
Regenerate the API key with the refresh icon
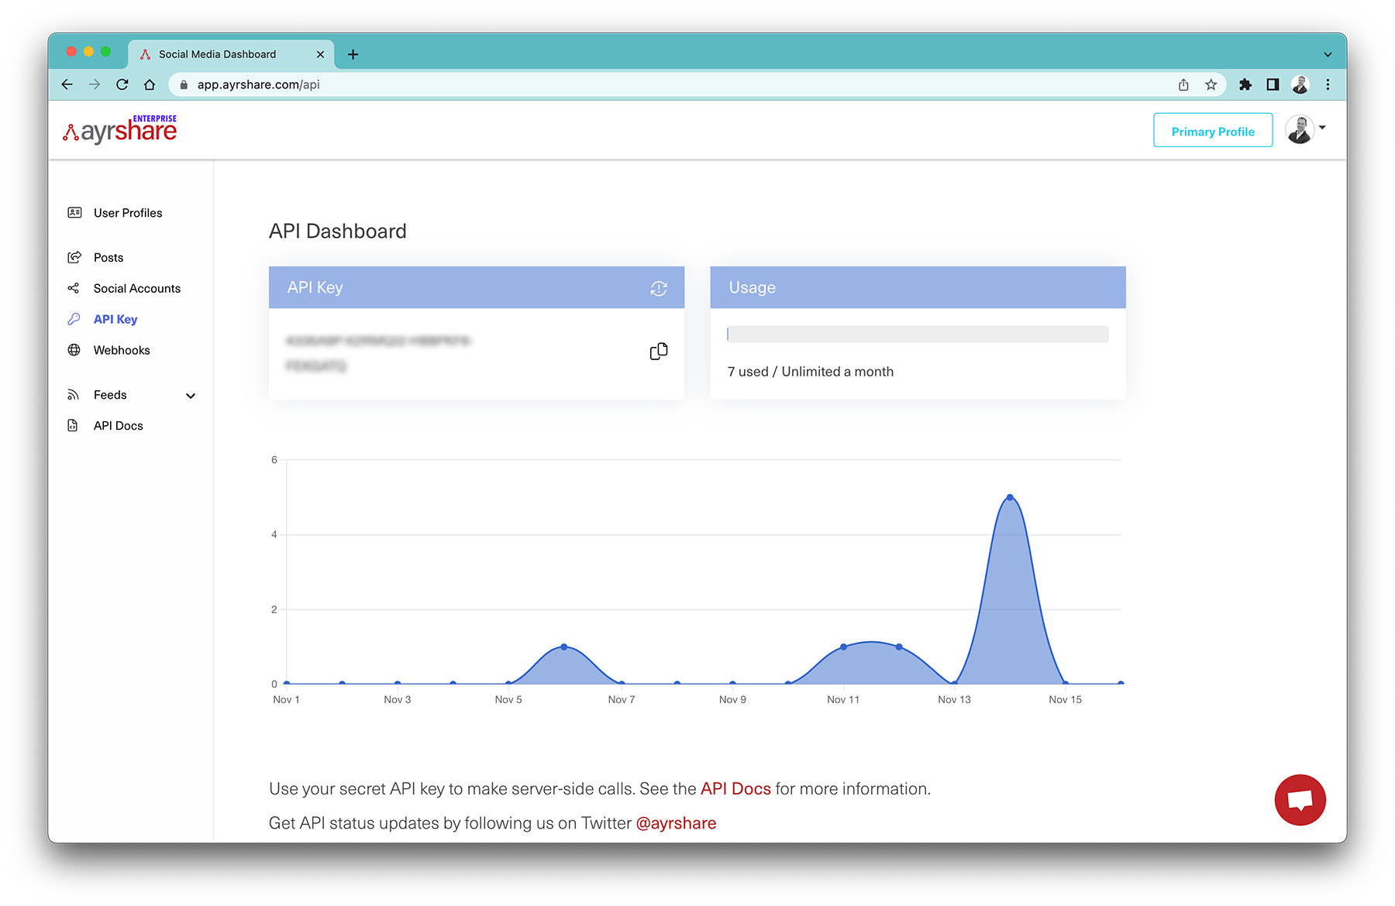tap(658, 288)
